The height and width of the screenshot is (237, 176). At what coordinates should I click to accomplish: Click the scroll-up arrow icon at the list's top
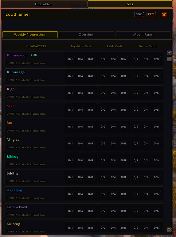(169, 53)
